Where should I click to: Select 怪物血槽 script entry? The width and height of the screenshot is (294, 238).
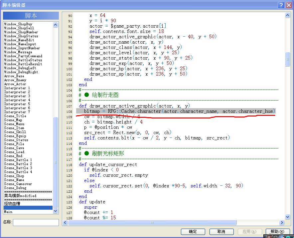[12, 204]
